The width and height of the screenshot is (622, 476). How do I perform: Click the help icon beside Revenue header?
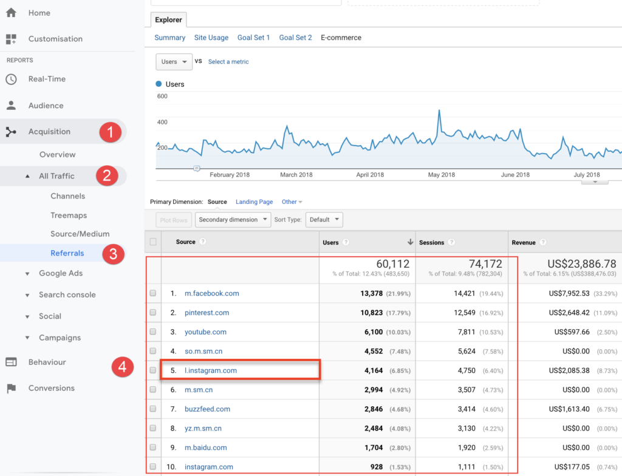[543, 242]
